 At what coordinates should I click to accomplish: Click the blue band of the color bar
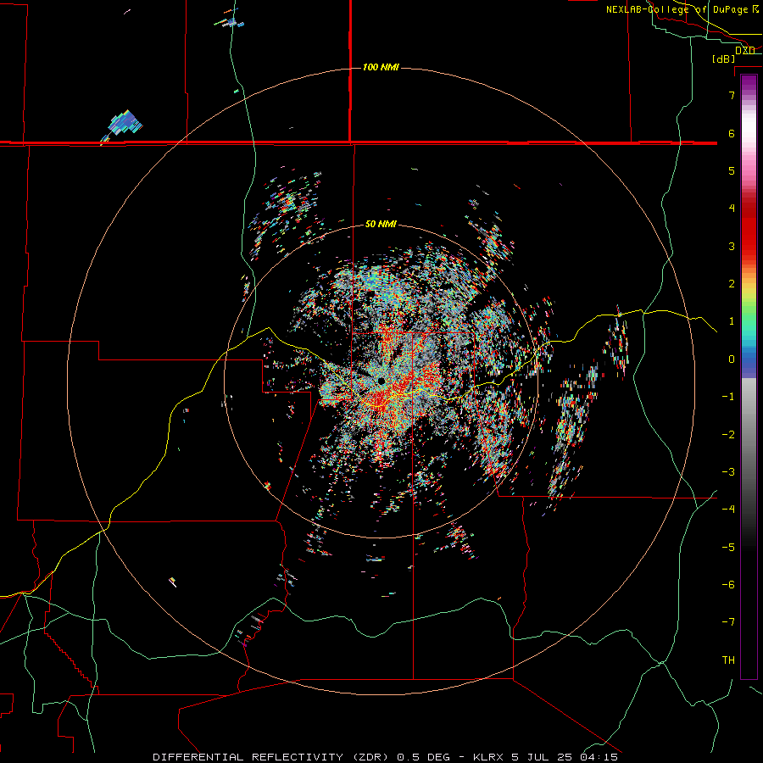coord(749,361)
